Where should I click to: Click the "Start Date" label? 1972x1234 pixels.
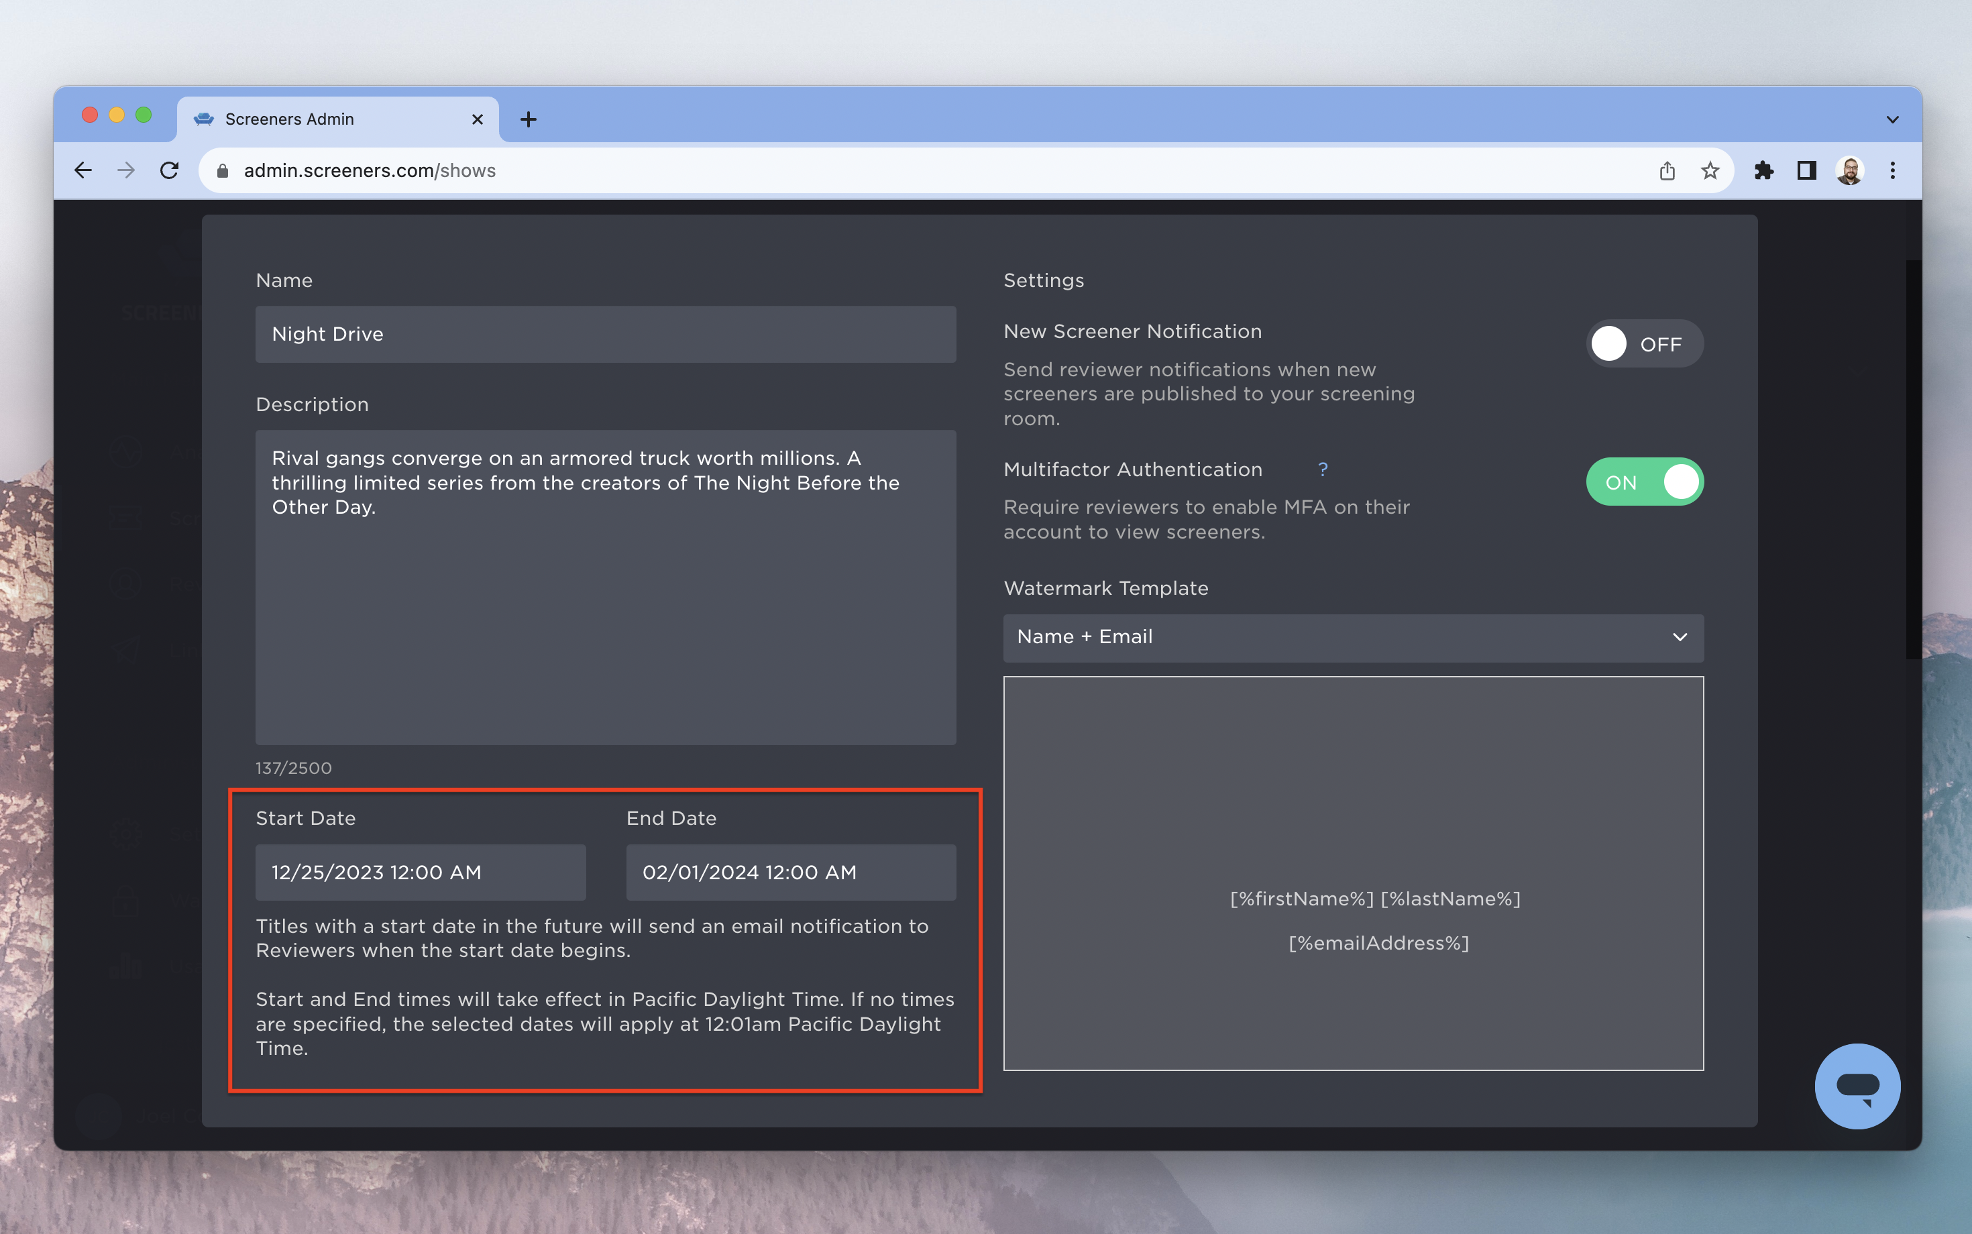click(x=305, y=818)
